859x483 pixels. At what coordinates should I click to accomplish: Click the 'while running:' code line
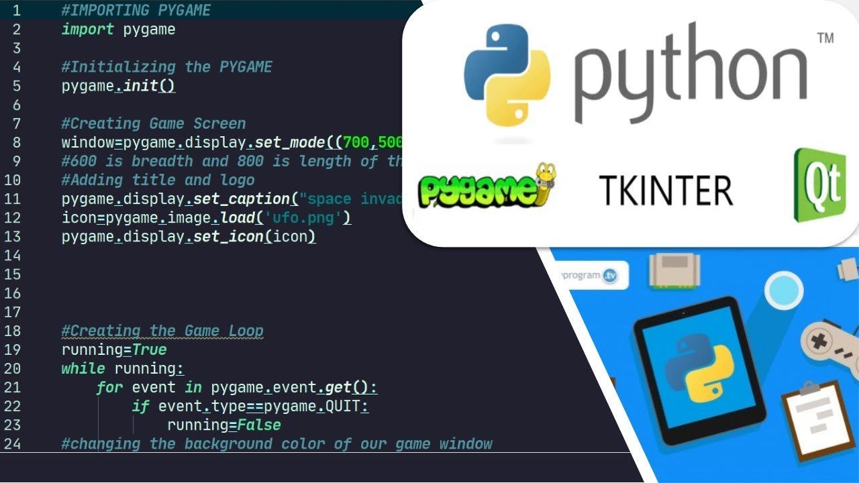(x=123, y=368)
